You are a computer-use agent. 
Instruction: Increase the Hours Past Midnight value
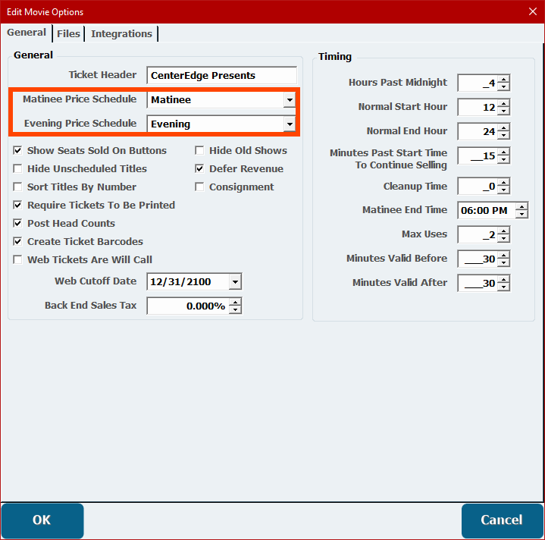point(504,79)
